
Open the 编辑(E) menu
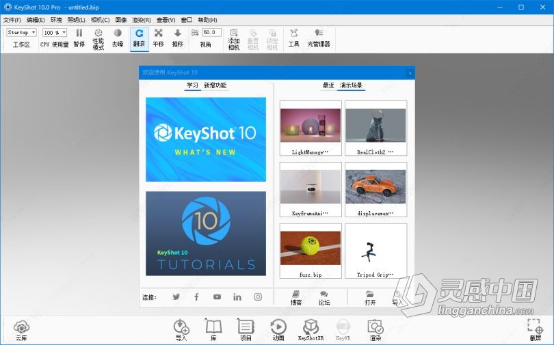click(36, 20)
